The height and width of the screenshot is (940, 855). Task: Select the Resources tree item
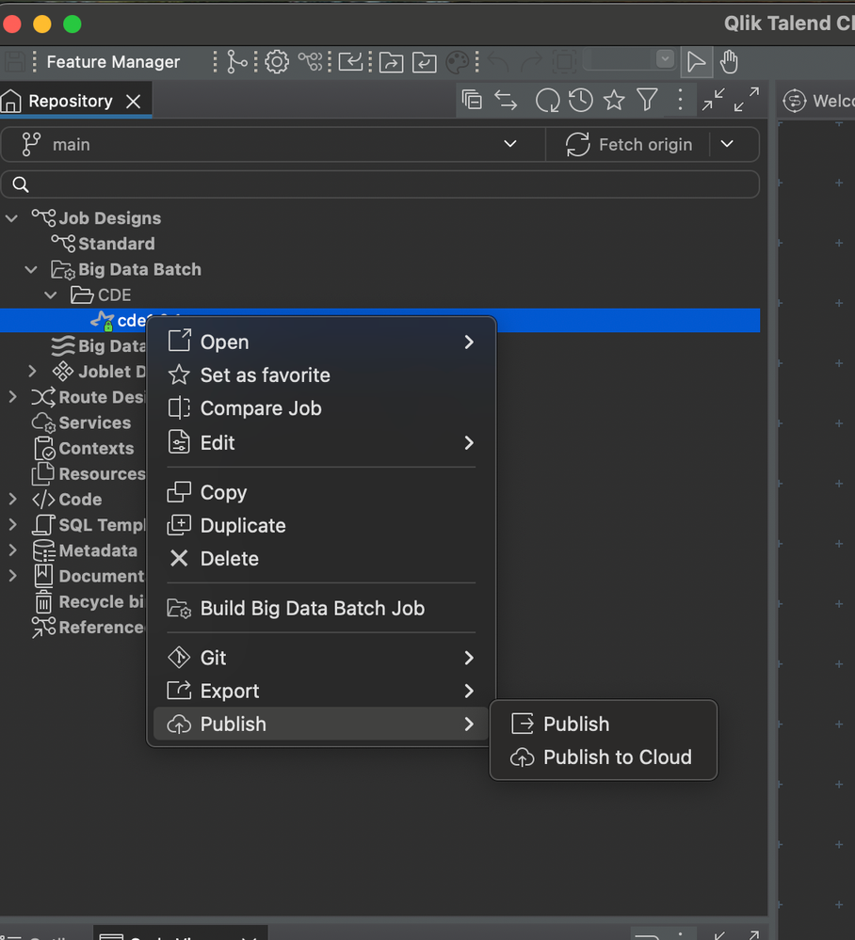(x=90, y=473)
